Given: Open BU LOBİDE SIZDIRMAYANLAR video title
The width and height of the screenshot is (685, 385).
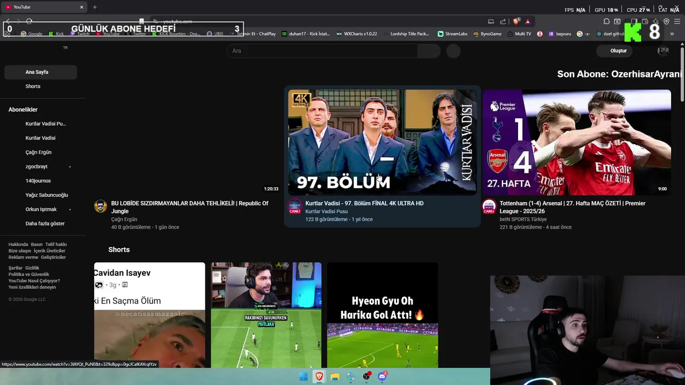Looking at the screenshot, I should [x=190, y=207].
